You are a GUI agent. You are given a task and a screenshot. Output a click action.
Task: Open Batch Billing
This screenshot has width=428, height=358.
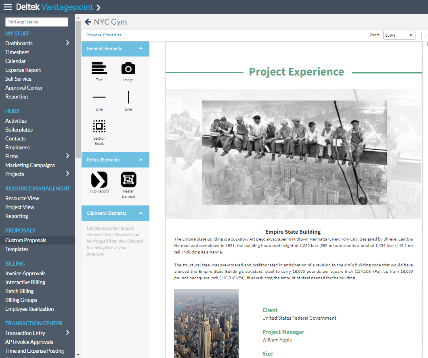[19, 291]
